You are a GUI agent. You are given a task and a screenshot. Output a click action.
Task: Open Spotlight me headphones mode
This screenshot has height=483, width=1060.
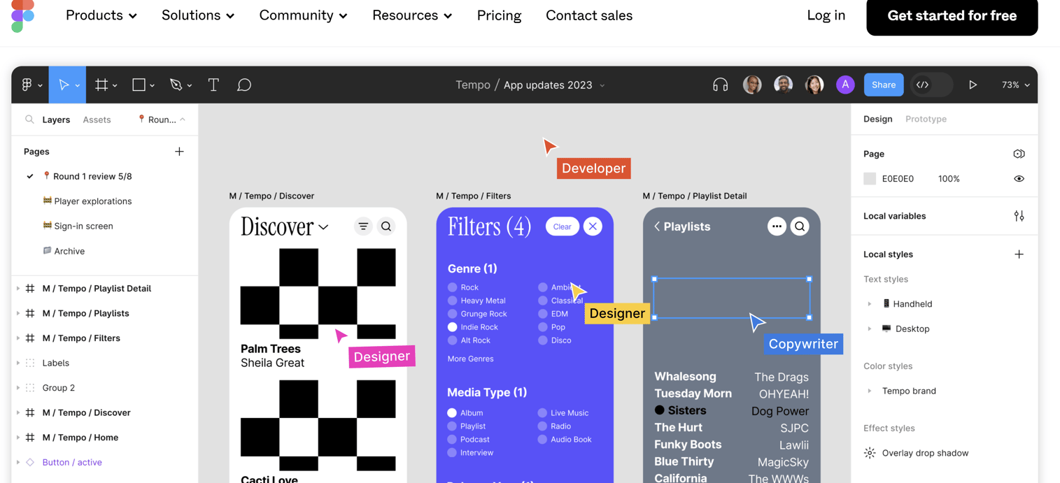click(x=720, y=85)
